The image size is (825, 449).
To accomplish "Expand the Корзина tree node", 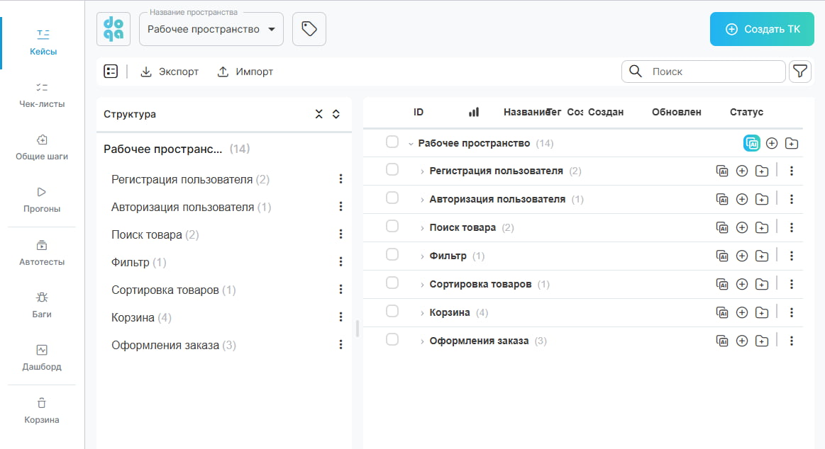I will point(423,312).
